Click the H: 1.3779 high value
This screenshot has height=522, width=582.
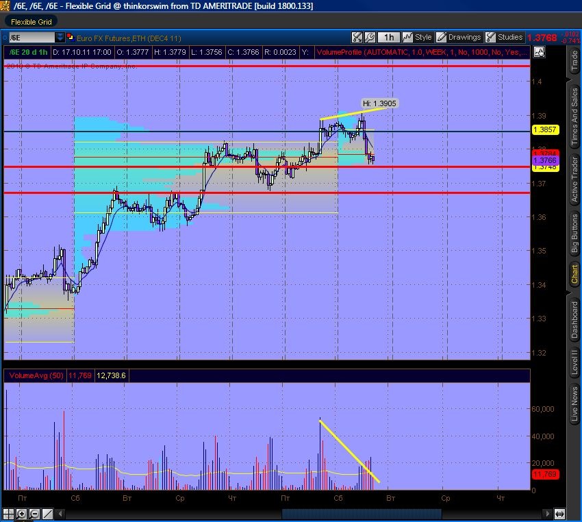pos(170,52)
